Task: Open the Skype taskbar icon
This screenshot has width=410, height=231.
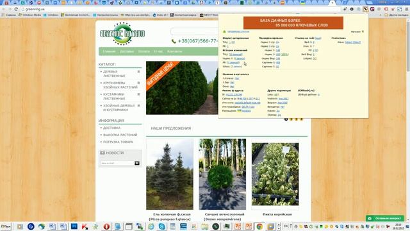Action: [162, 227]
